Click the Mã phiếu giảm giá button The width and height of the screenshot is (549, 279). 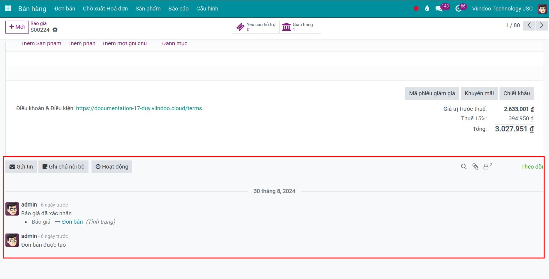click(432, 93)
